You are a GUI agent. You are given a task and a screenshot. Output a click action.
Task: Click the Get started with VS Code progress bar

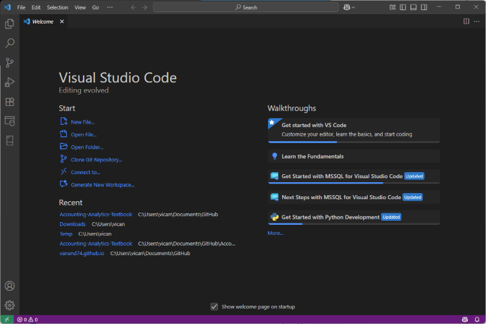pyautogui.click(x=354, y=142)
